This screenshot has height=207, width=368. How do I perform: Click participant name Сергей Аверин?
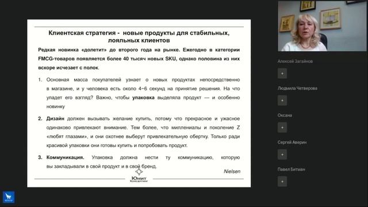[292, 142]
